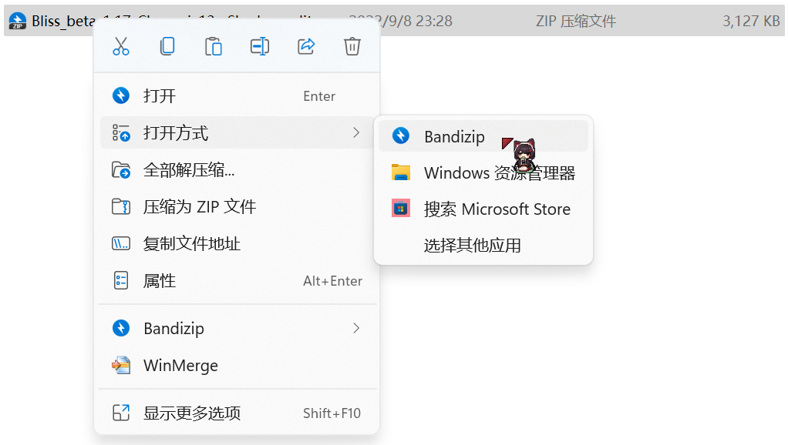Choose 压缩为 ZIP 文件

237,206
